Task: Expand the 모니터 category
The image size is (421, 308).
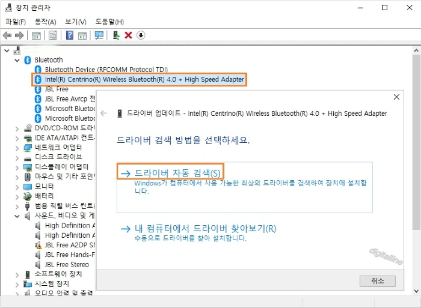Action: (17, 187)
